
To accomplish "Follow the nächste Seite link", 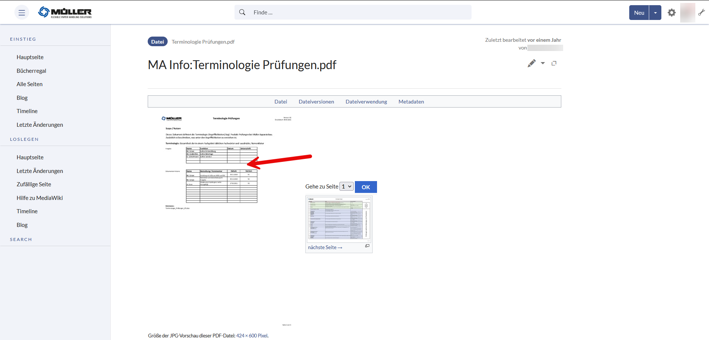I will tap(325, 248).
